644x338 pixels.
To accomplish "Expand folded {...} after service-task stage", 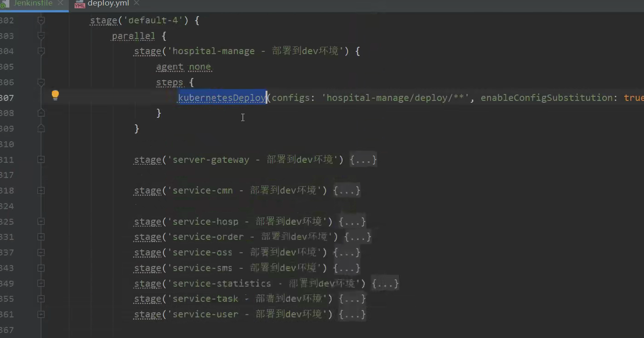I will tap(352, 299).
